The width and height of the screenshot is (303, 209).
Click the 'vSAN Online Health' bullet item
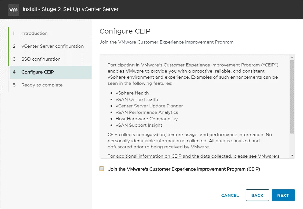pos(137,99)
